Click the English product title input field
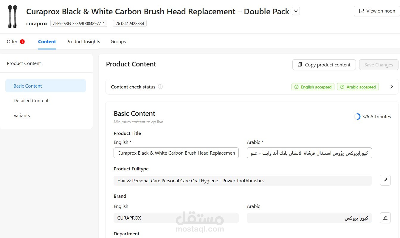 (x=176, y=153)
